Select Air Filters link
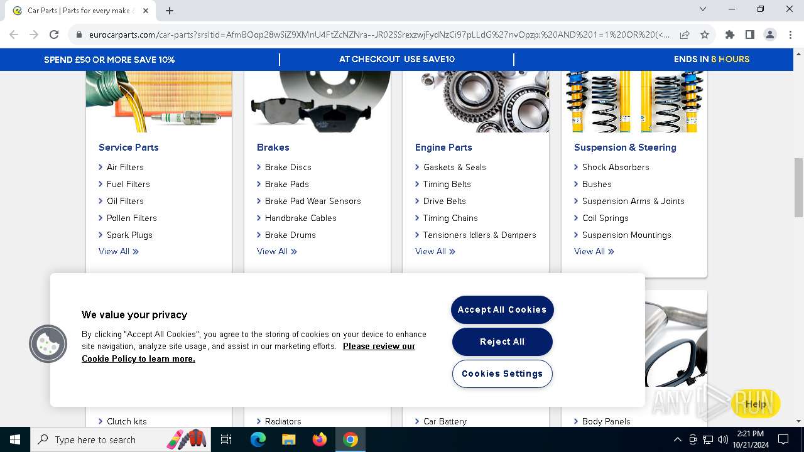The image size is (804, 452). point(125,167)
